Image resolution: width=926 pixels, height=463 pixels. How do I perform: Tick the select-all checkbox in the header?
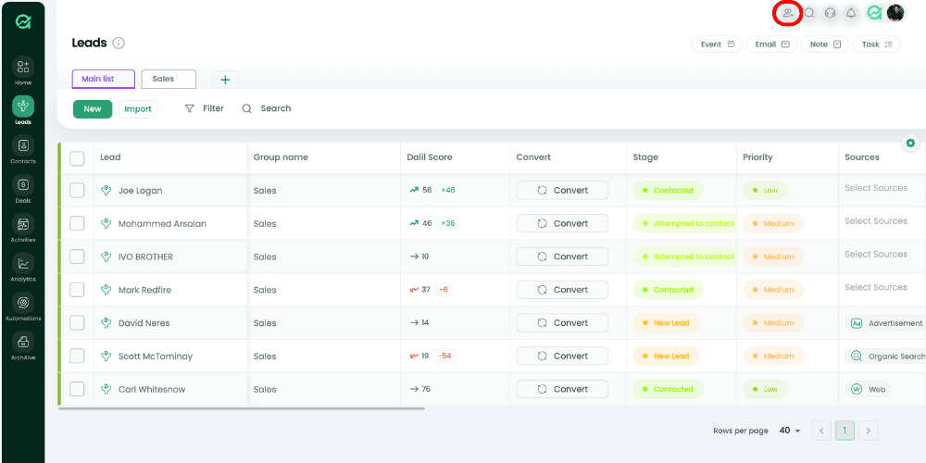[x=78, y=158]
